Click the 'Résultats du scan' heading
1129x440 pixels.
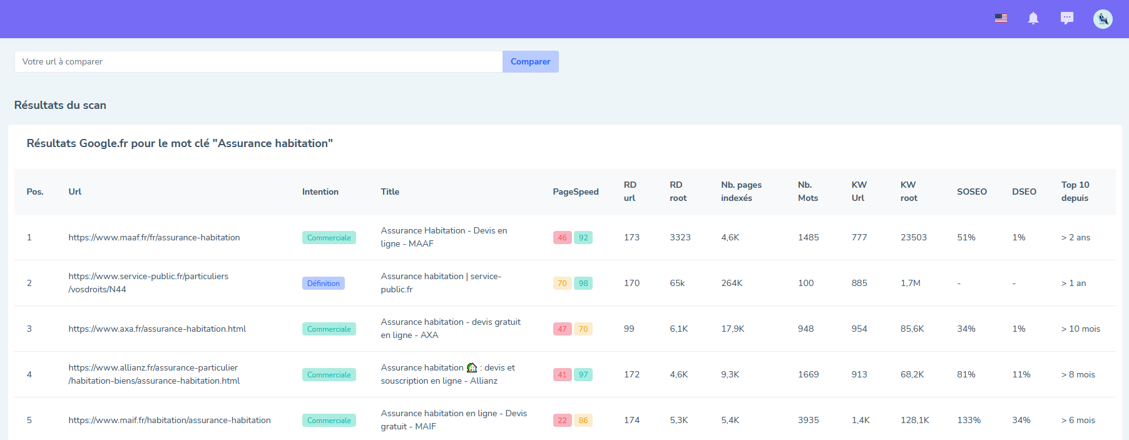coord(60,105)
